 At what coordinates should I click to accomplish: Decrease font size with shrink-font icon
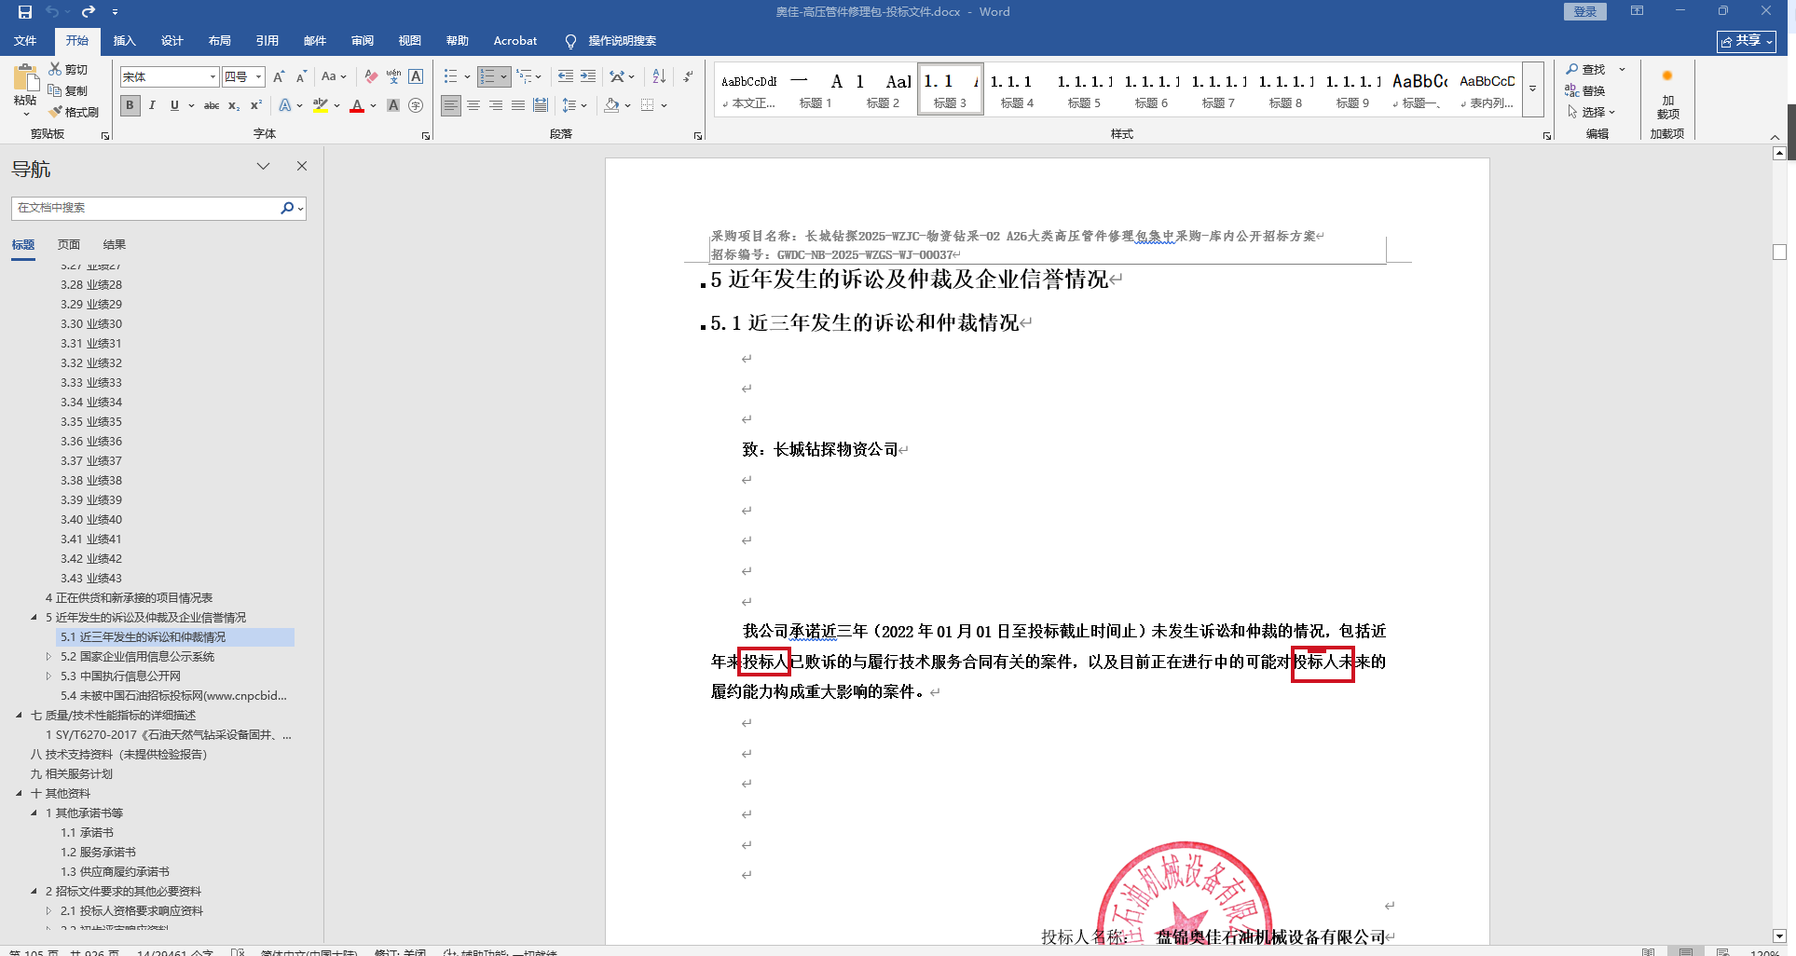301,76
